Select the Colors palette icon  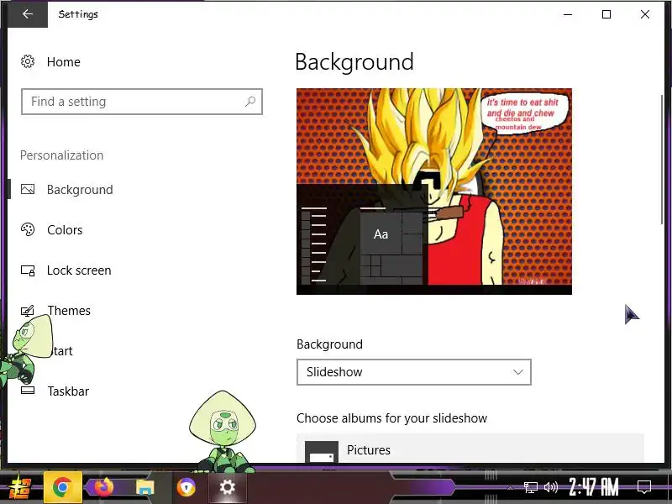point(28,229)
